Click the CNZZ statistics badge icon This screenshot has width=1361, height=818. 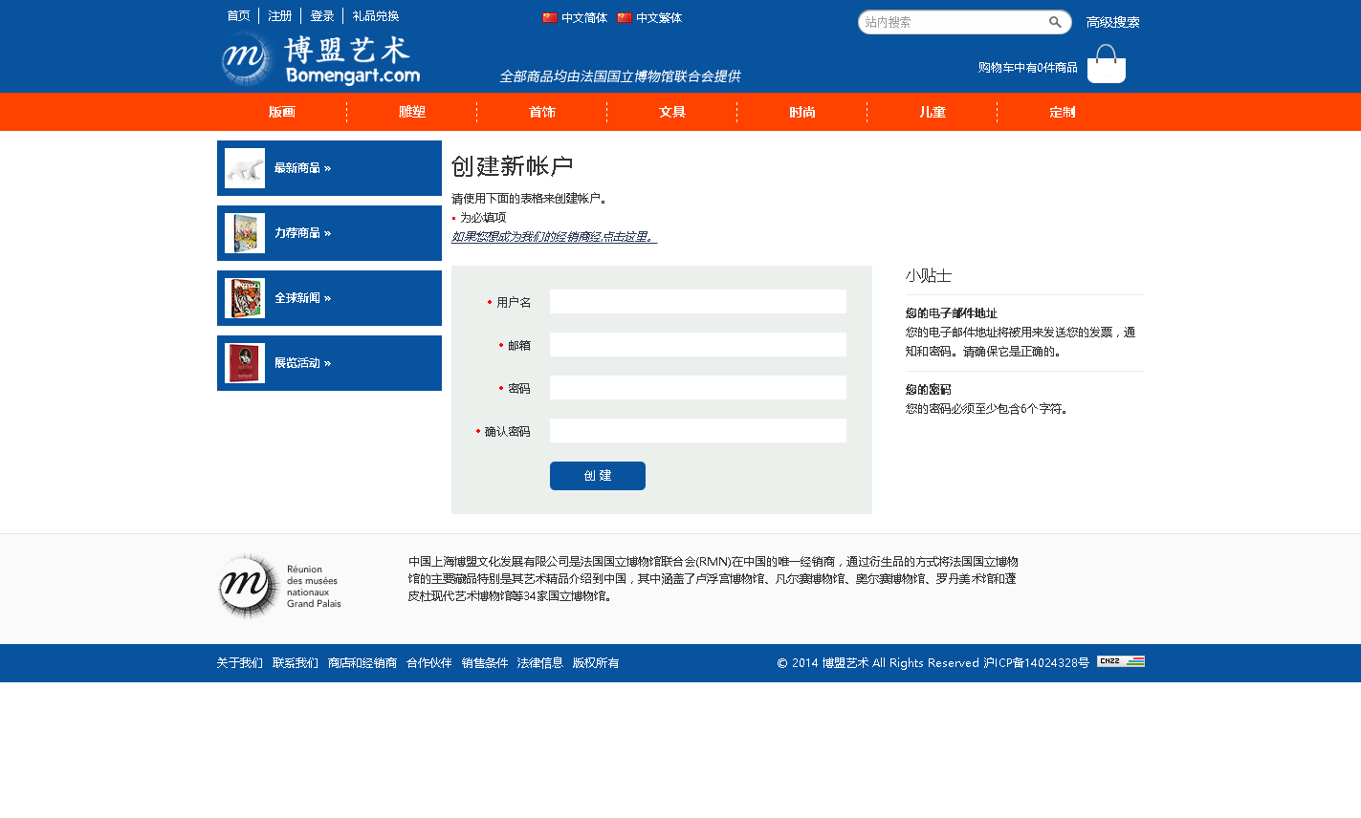tap(1120, 661)
